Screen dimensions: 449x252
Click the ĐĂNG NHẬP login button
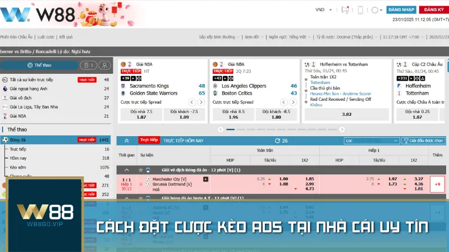coord(401,10)
